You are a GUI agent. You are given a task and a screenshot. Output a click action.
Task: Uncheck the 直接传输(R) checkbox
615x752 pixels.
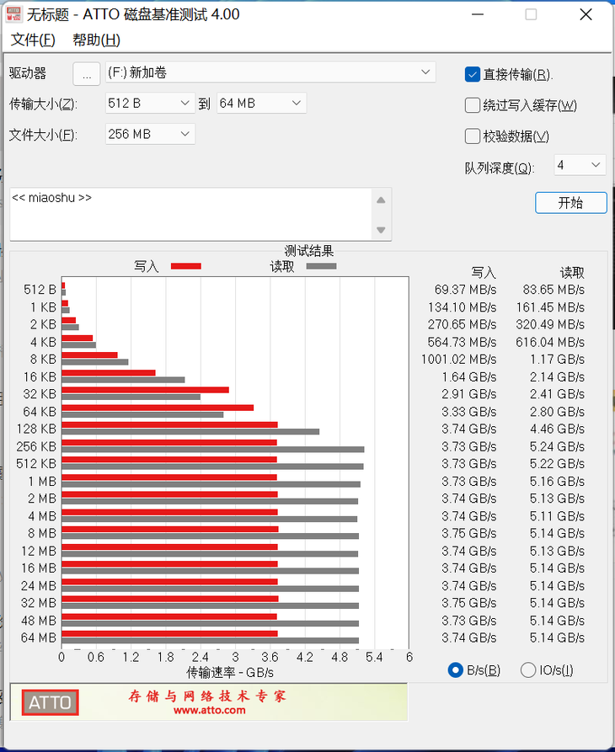472,74
